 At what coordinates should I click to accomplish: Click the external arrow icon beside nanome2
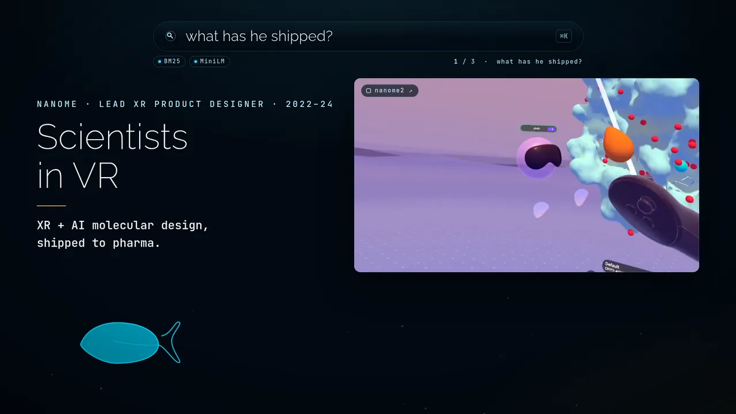click(x=411, y=91)
